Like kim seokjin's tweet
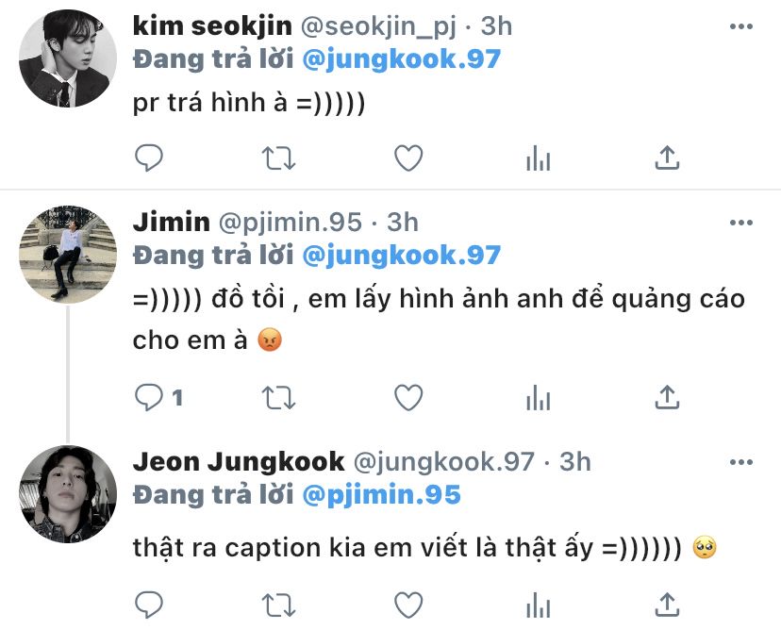Image resolution: width=781 pixels, height=630 pixels. tap(407, 158)
